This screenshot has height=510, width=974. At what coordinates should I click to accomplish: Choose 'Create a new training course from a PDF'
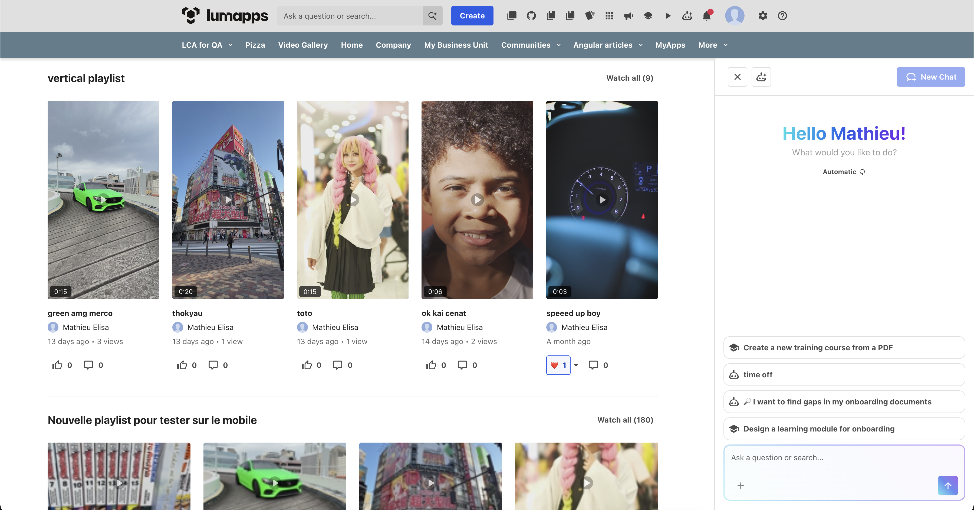[x=844, y=348]
